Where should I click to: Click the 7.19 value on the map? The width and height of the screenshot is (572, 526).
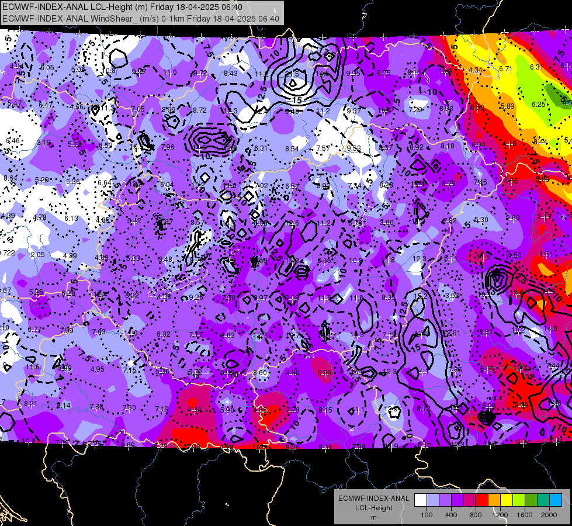click(162, 409)
